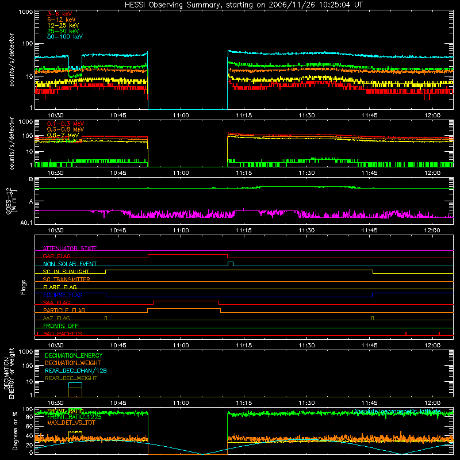Click the FLARE_FLAG label

60,287
